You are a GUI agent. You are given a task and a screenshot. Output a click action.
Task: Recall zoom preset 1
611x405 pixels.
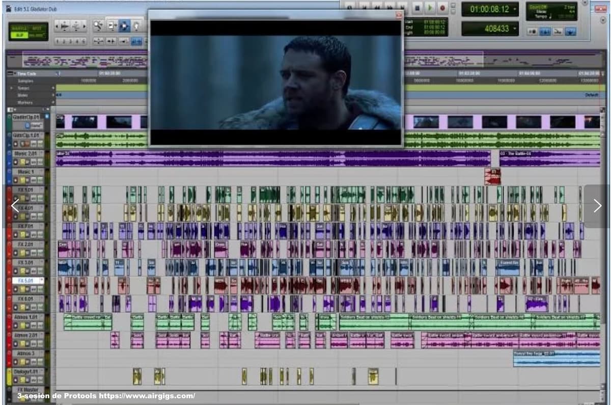[57, 41]
